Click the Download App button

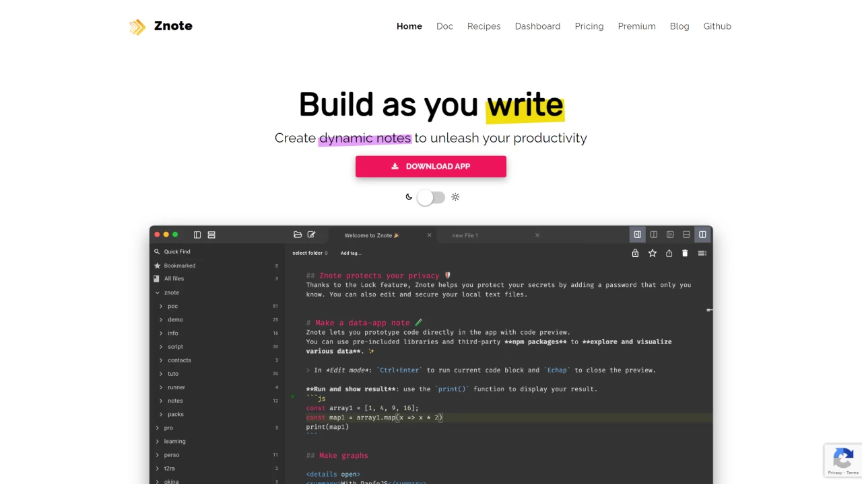(x=431, y=166)
